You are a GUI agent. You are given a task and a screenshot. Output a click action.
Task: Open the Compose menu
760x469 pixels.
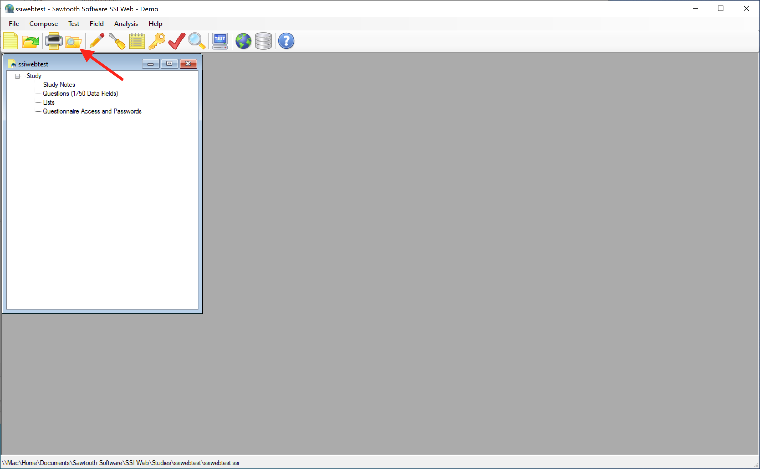(44, 24)
